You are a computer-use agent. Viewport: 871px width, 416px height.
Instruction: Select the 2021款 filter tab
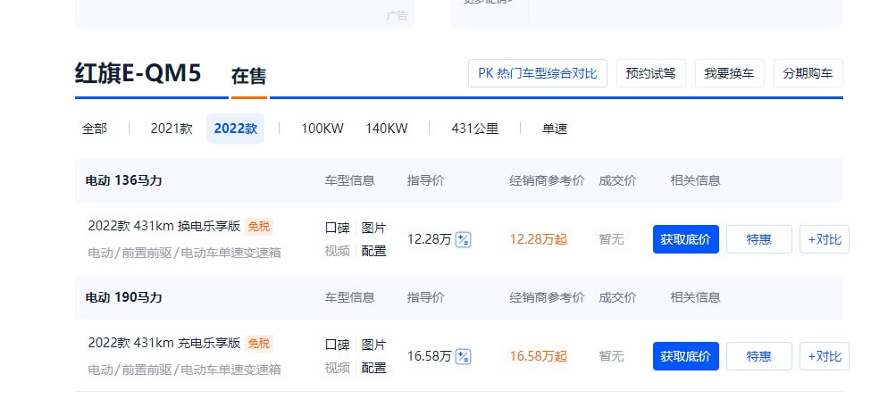tap(172, 129)
